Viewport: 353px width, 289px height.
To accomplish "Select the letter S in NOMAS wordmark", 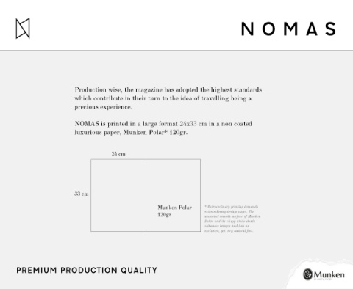I will click(331, 29).
